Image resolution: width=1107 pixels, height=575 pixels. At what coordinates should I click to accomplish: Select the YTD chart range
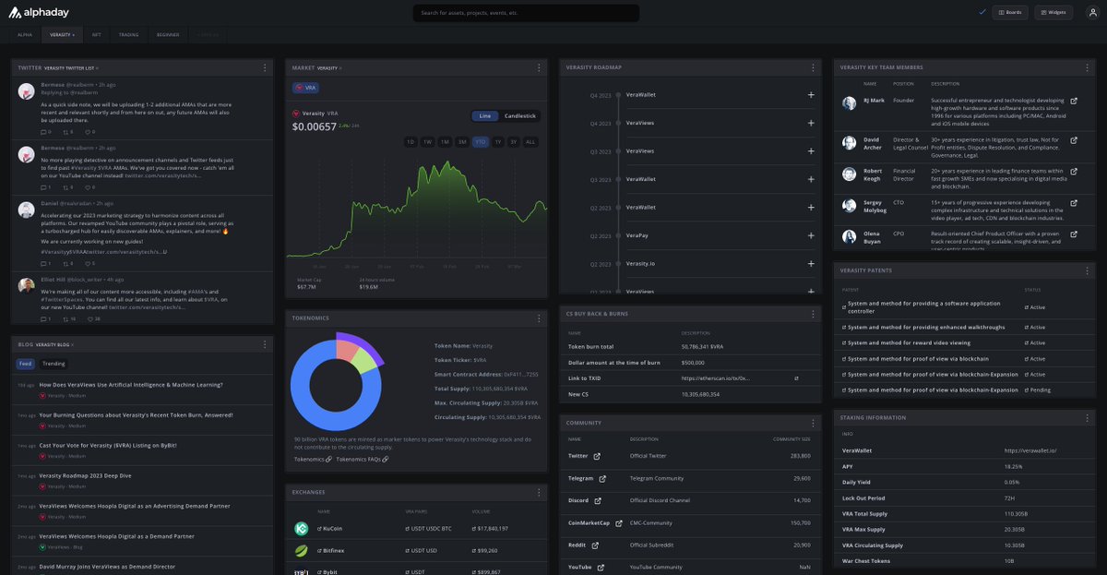pos(481,142)
